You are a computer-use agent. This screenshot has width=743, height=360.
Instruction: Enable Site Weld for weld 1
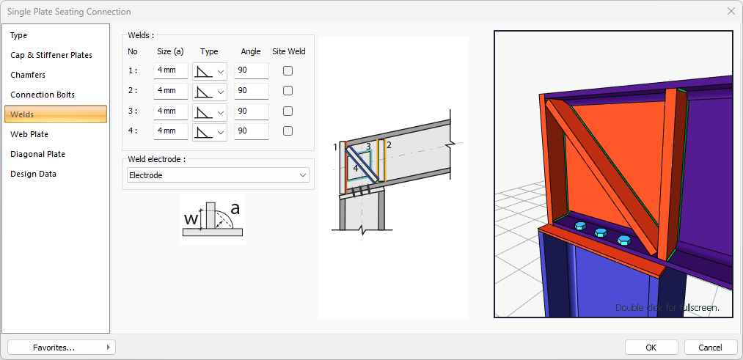288,70
